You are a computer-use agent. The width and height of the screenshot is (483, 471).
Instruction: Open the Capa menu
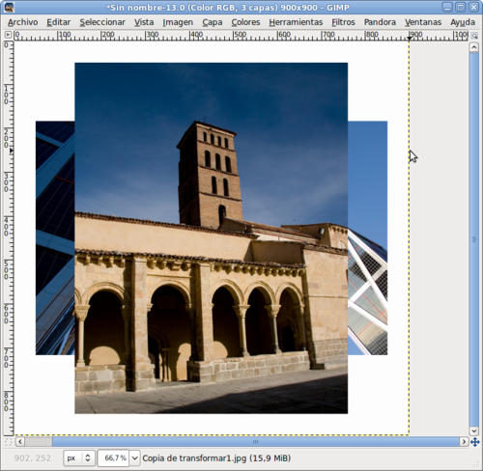click(213, 22)
